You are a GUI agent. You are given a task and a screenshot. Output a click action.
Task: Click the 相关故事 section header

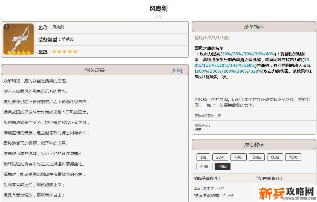coord(95,70)
